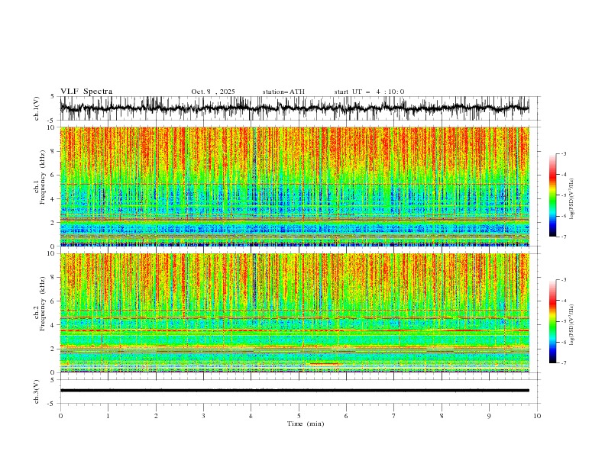Select the ch.2 colorbar "log(PSD)(V²/Hz)" label

click(571, 325)
